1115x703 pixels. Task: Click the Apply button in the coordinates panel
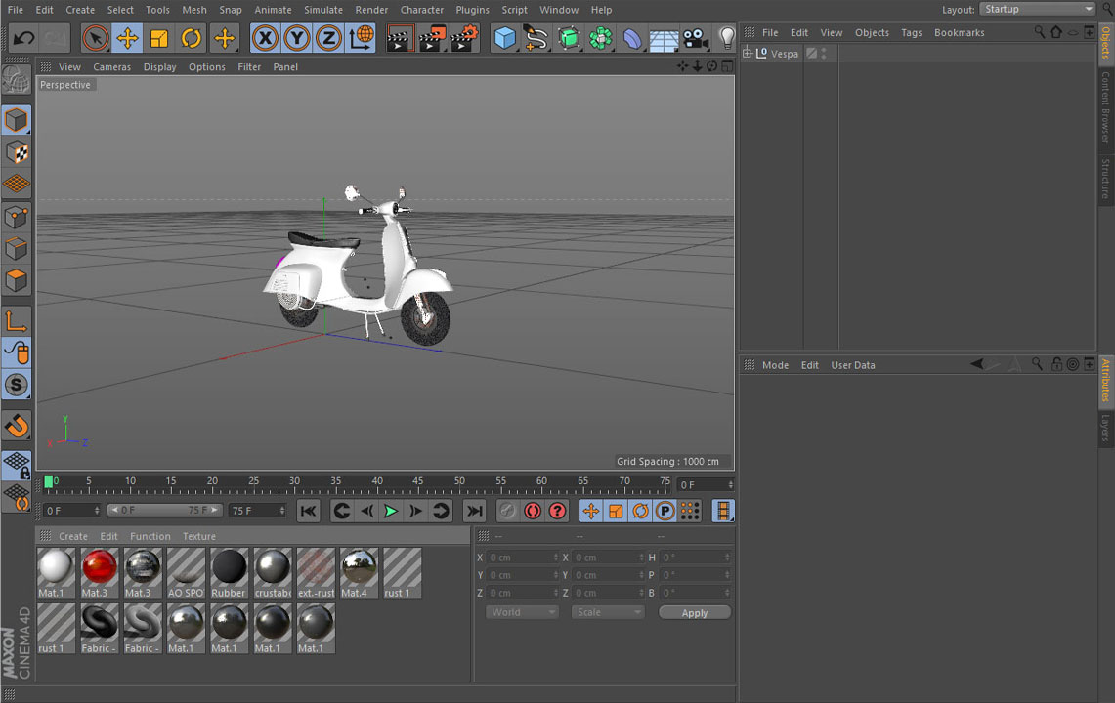click(x=694, y=611)
